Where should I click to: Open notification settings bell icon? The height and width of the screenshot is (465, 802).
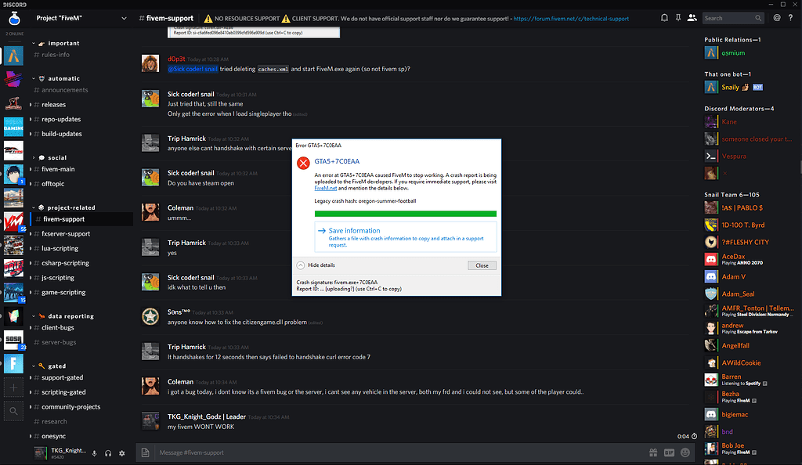[x=664, y=18]
